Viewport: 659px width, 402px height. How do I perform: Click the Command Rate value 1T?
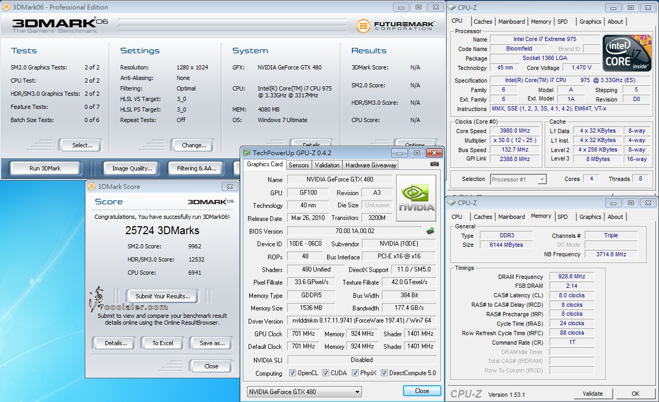tap(572, 342)
